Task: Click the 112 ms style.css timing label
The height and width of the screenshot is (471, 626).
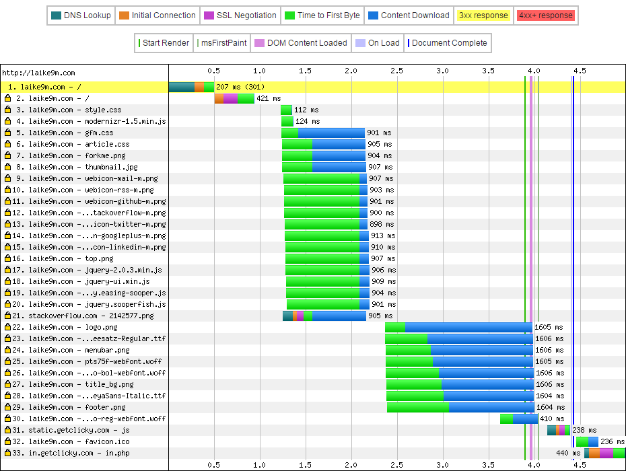Action: tap(306, 110)
